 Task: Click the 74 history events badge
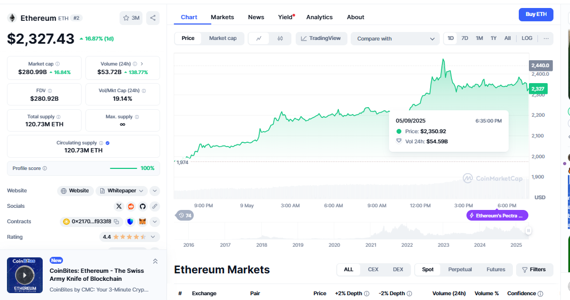click(x=185, y=215)
